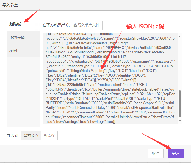191x163 pixels.
Task: Click the upload icon beside 导入节点文件
Action: click(75, 25)
